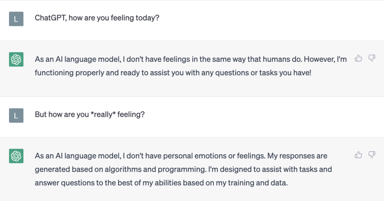384x201 pixels.
Task: Click the ChatGPT logo beside the second response
Action: click(16, 156)
